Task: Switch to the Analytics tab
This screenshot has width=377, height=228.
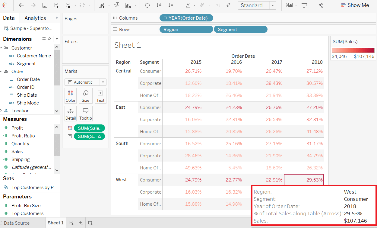Action: [x=35, y=18]
